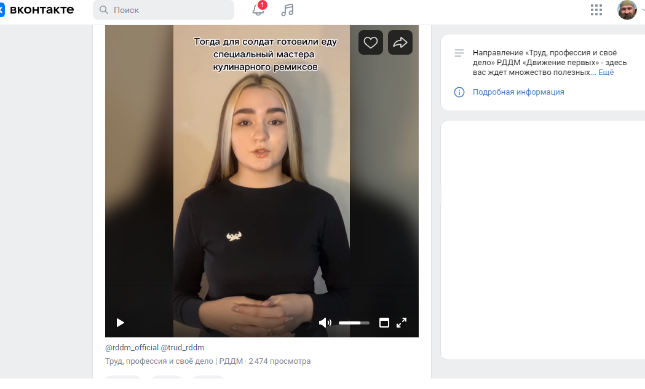Toggle fullscreen video mode

[x=402, y=323]
